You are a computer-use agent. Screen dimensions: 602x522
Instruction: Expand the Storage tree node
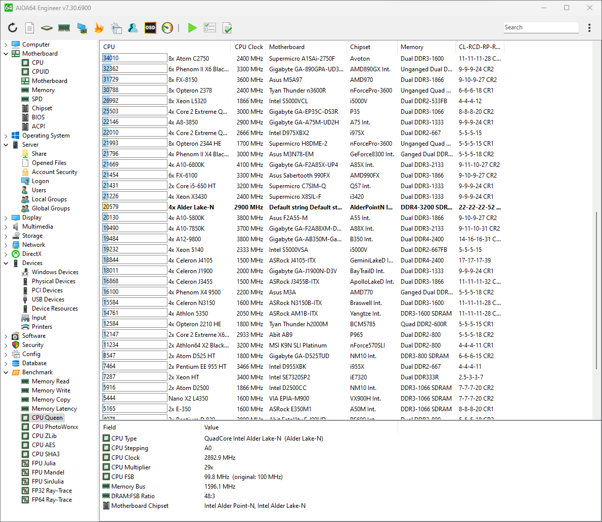[6, 236]
